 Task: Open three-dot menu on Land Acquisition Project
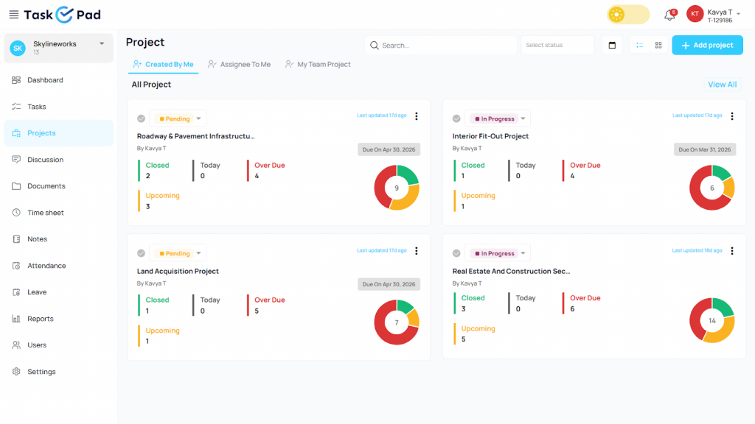(416, 251)
